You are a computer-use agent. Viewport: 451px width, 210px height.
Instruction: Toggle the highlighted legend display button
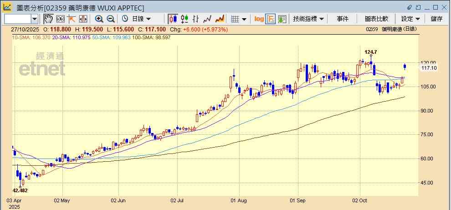(271, 19)
